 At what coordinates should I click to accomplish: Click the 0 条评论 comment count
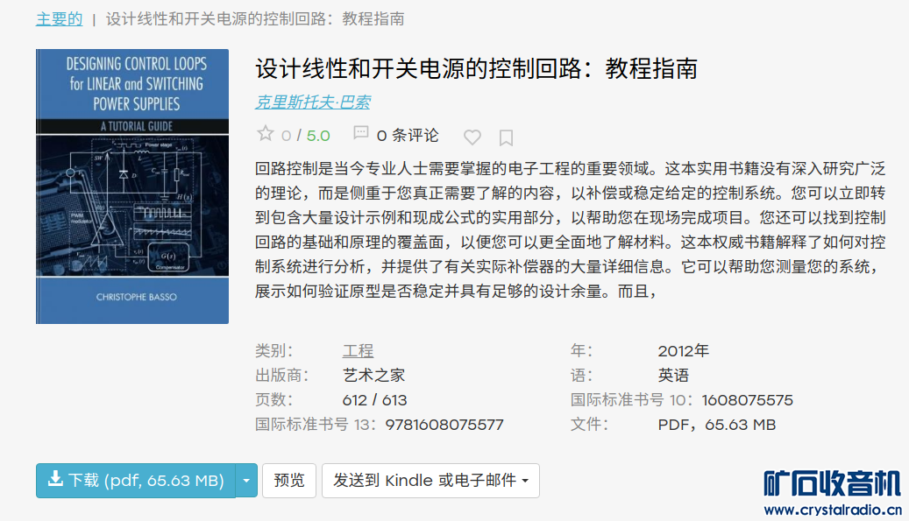point(408,136)
